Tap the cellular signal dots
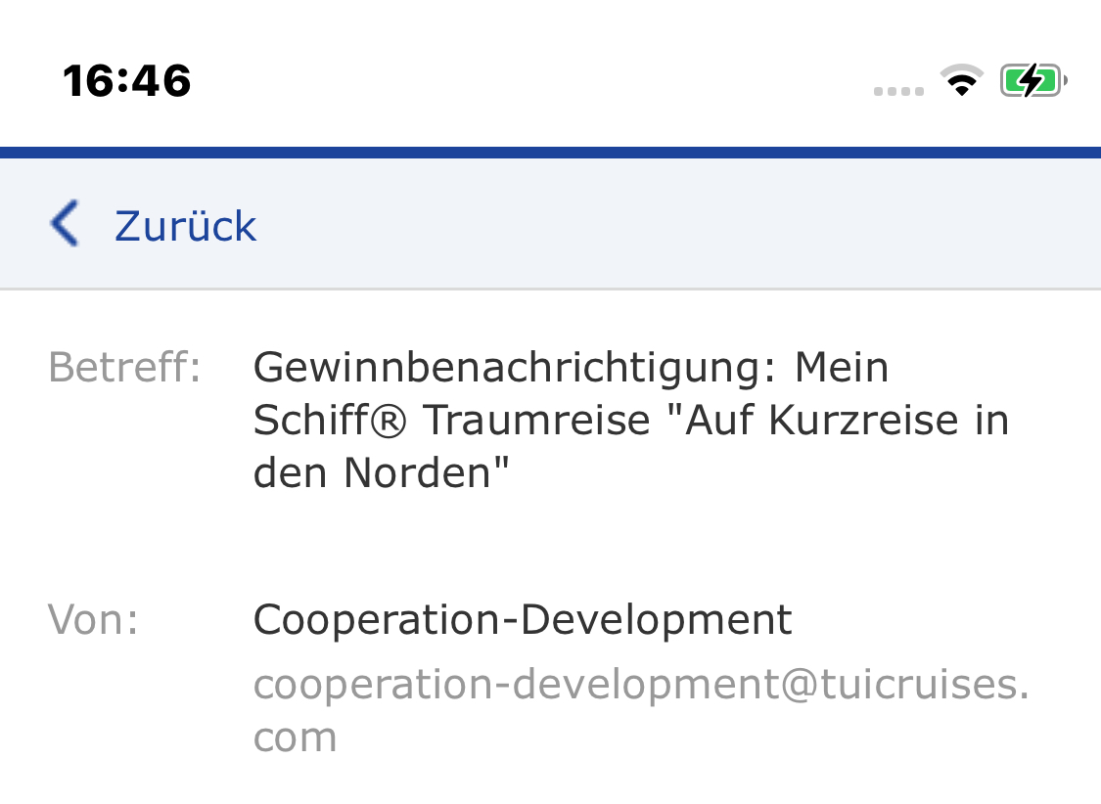The width and height of the screenshot is (1101, 804). 898,92
